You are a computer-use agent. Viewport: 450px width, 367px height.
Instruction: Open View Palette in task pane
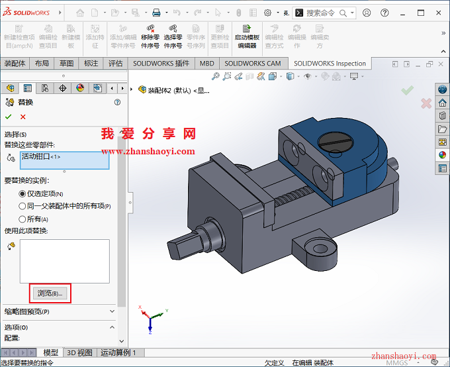coord(442,142)
